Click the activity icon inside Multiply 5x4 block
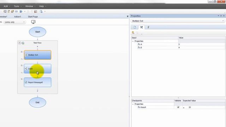This screenshot has width=226, height=127. tap(26, 55)
